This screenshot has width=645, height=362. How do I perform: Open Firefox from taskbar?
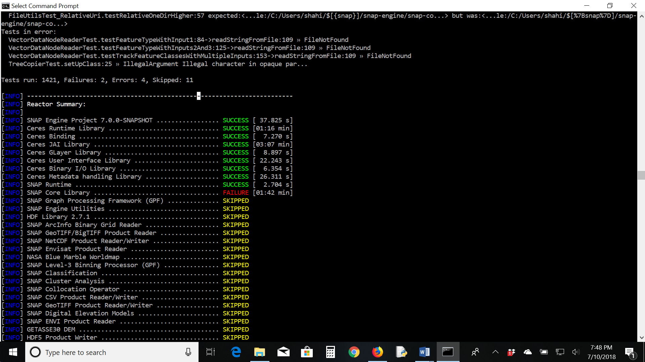click(x=377, y=352)
